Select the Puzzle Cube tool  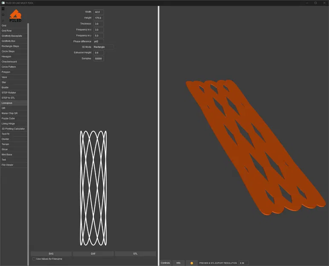[x=14, y=118]
